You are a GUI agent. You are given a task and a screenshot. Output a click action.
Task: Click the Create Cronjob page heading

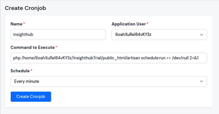tap(25, 8)
